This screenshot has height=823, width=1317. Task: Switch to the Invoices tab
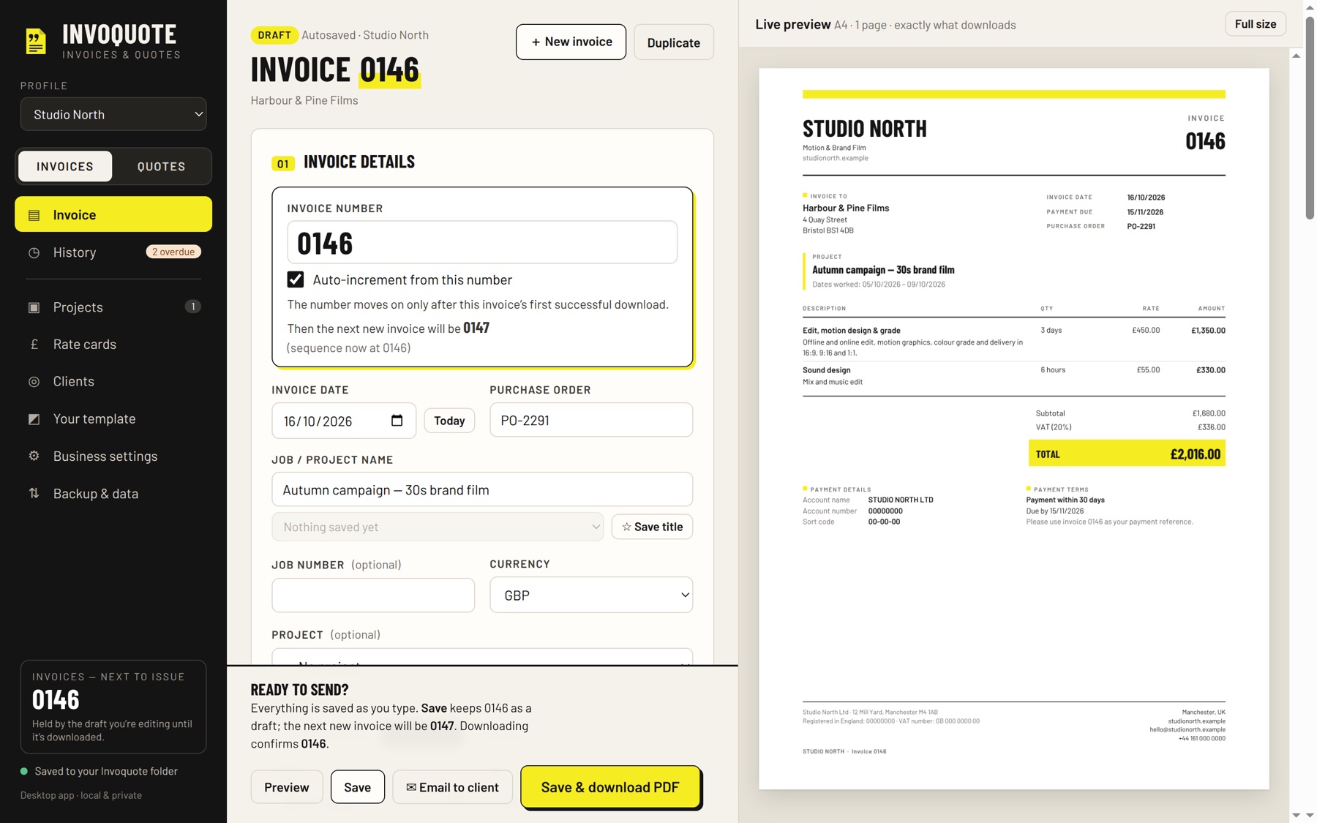[65, 166]
